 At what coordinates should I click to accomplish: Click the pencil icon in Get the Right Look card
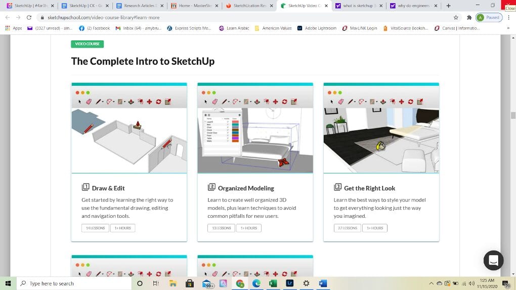pyautogui.click(x=351, y=102)
